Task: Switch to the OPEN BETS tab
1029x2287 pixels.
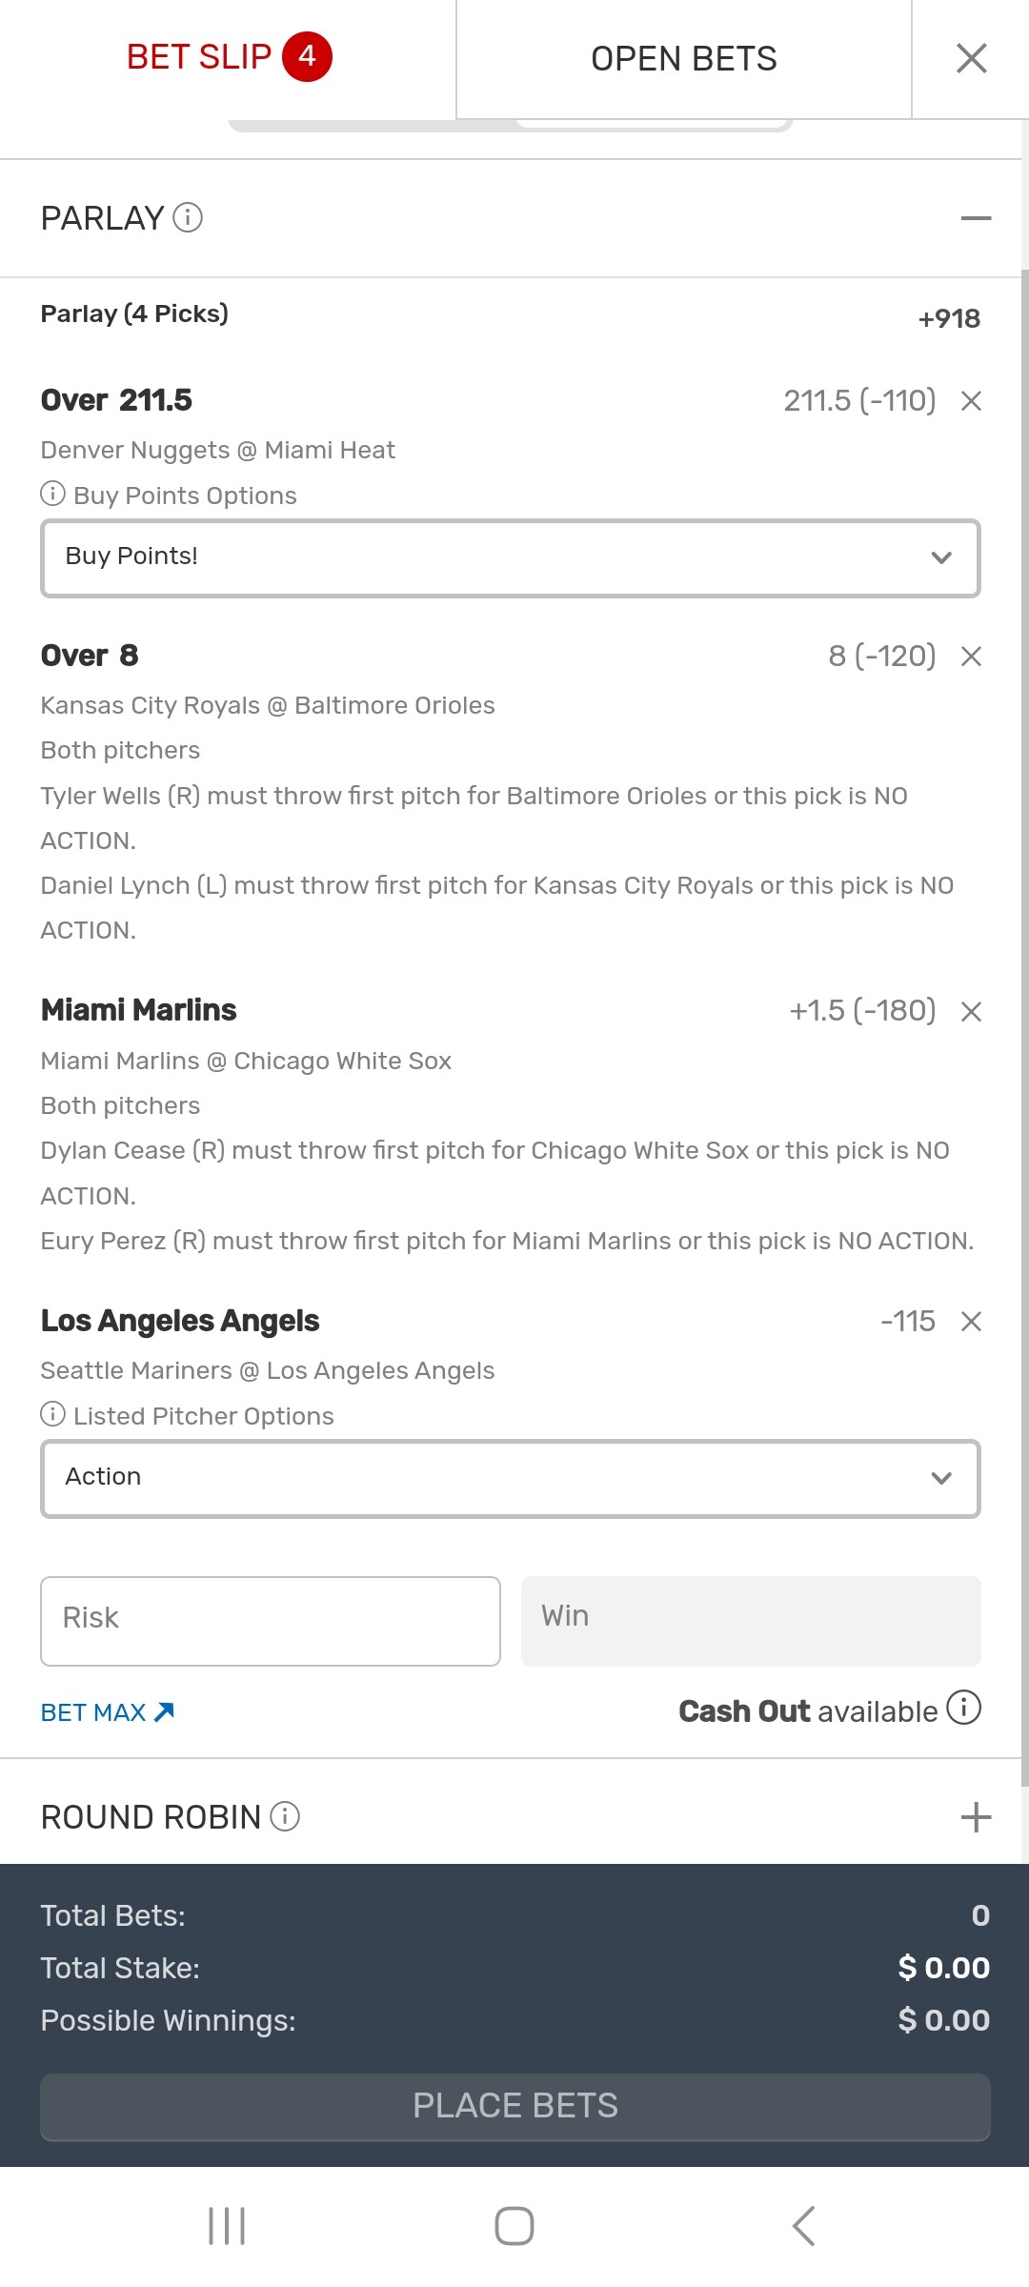Action: click(x=683, y=59)
